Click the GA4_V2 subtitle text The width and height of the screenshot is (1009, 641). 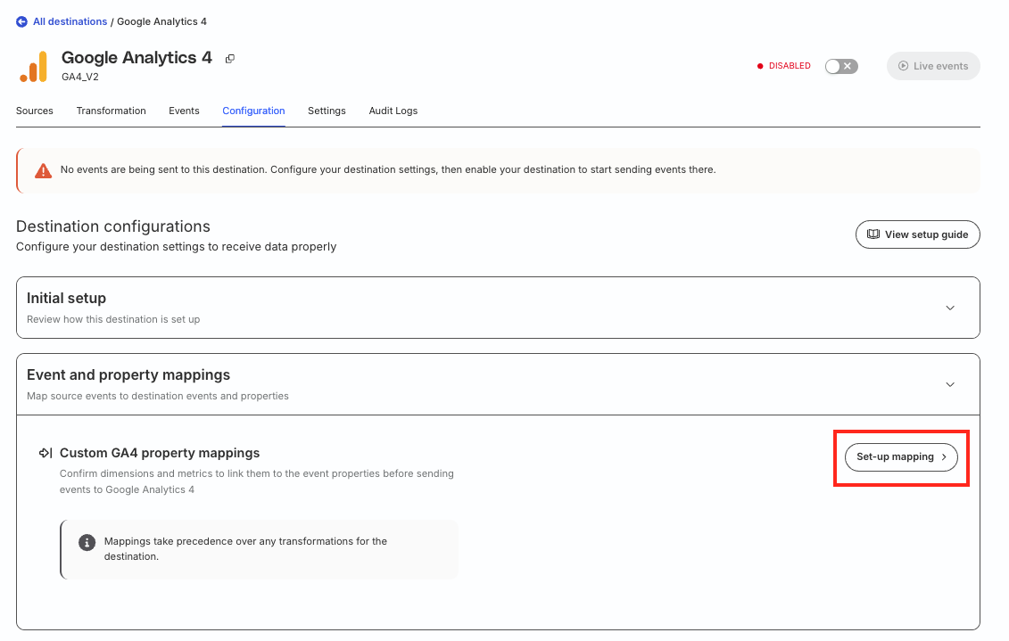80,78
